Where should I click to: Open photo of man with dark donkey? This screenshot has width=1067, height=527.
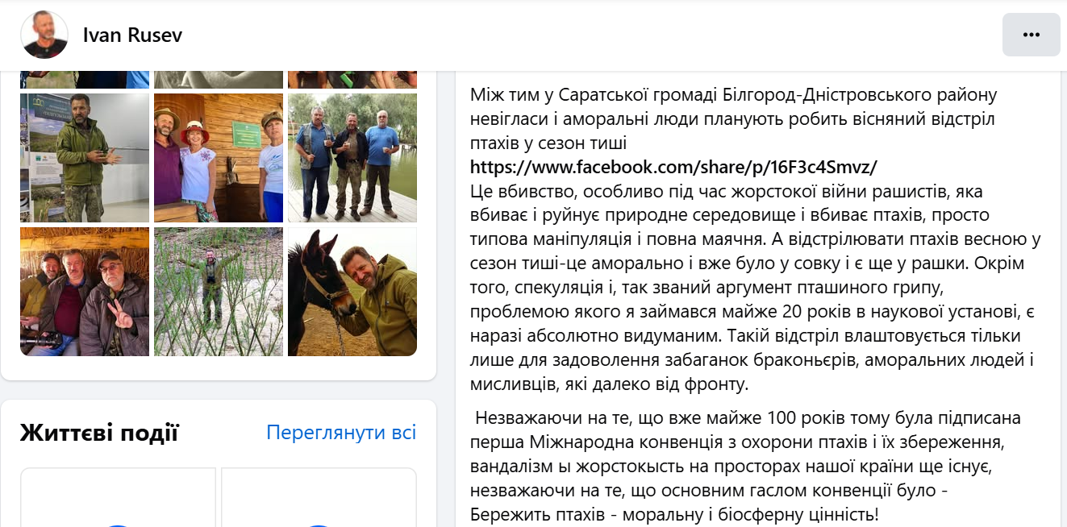tap(352, 292)
